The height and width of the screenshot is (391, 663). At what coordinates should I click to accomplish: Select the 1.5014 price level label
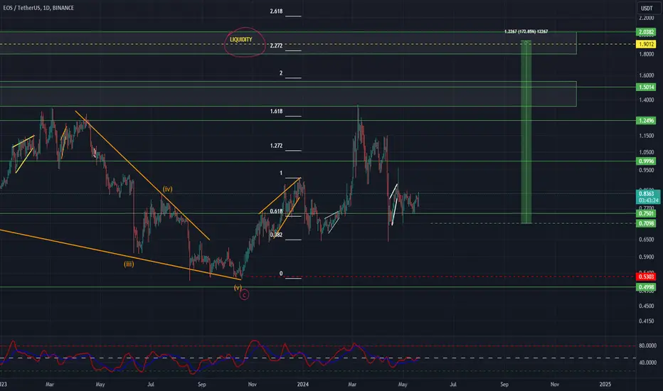pos(646,87)
